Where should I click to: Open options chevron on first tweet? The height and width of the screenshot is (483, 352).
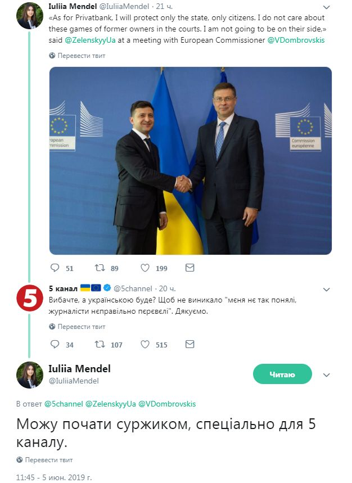pos(327,7)
